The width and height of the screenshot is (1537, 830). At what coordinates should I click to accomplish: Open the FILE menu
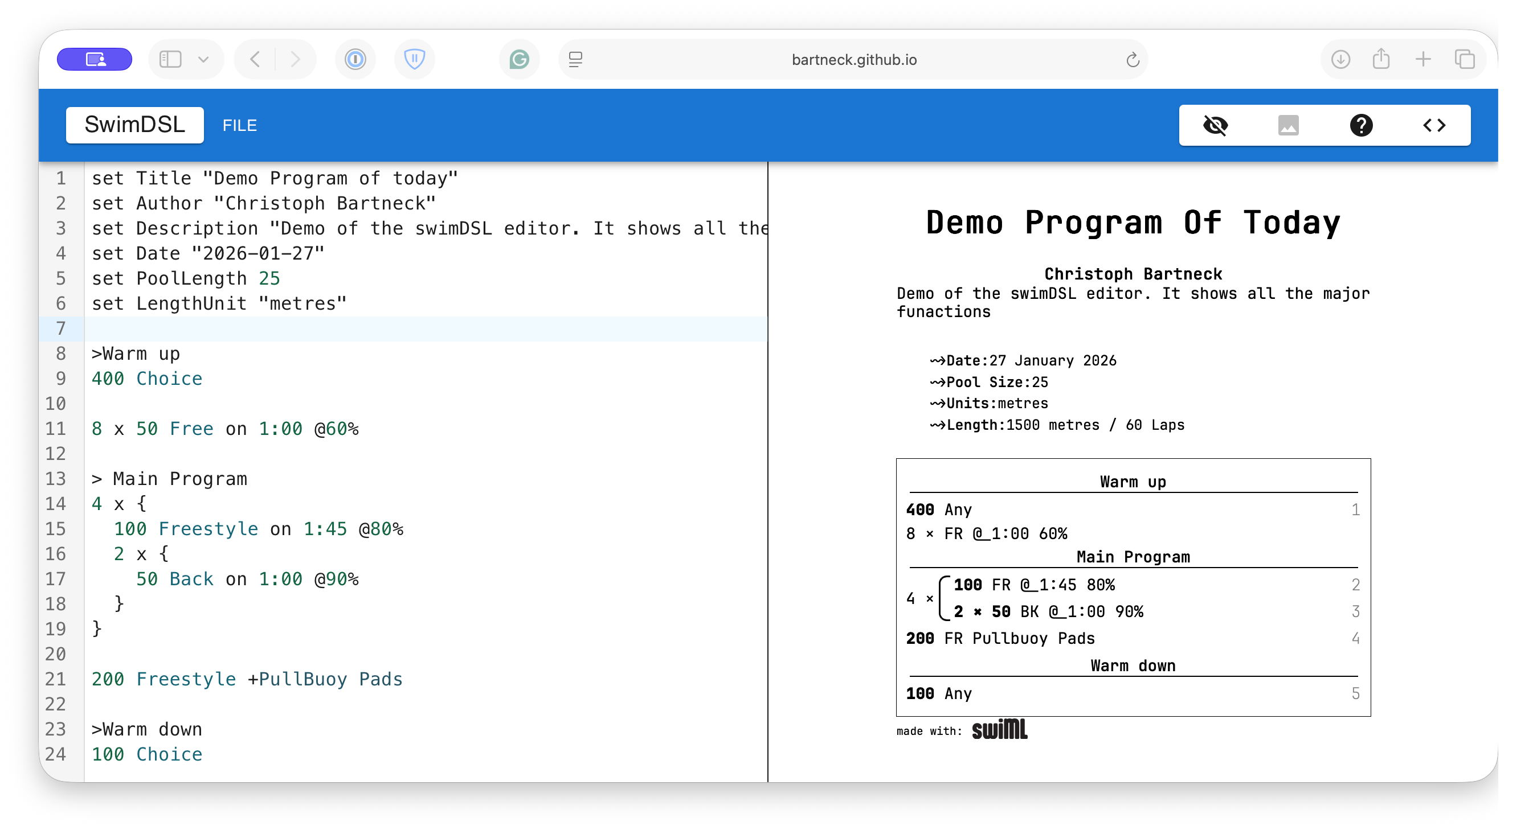point(239,125)
